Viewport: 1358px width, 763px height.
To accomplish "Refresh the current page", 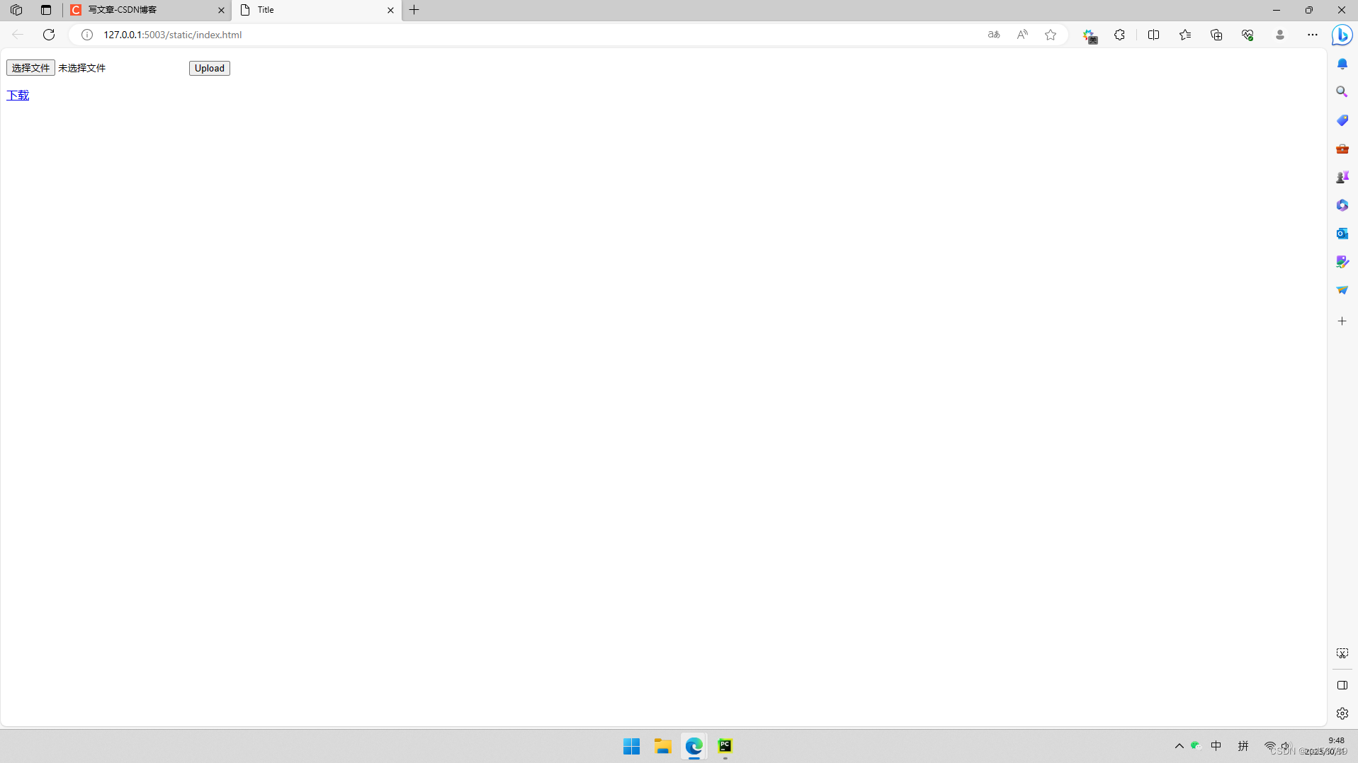I will point(49,35).
